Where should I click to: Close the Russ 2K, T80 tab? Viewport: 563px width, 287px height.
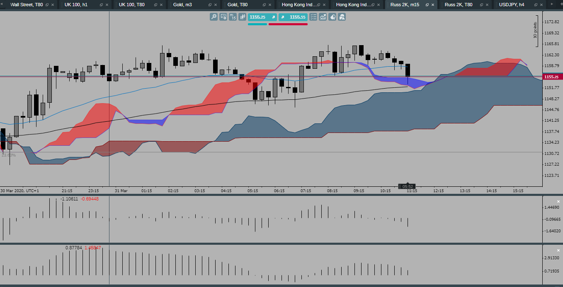pos(487,5)
